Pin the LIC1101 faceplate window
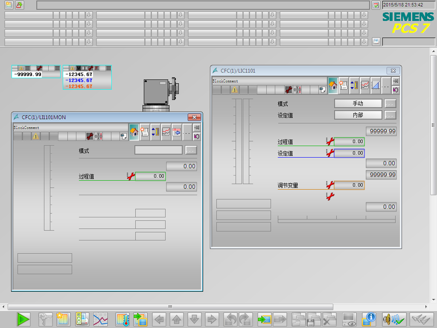This screenshot has width=437, height=328. pos(396,81)
